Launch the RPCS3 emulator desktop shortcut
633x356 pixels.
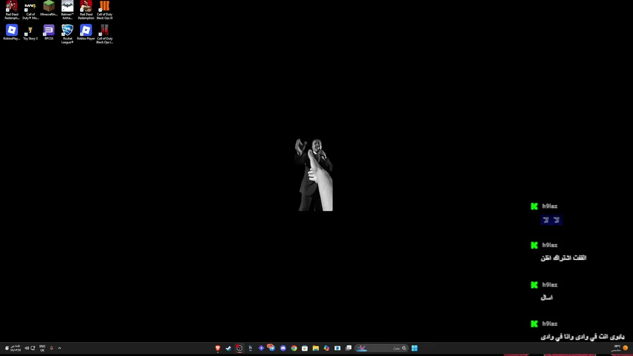[x=48, y=33]
